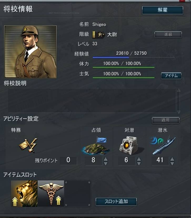Select the 対潜 sonar device icon
The width and height of the screenshot is (191, 218).
coord(129,146)
